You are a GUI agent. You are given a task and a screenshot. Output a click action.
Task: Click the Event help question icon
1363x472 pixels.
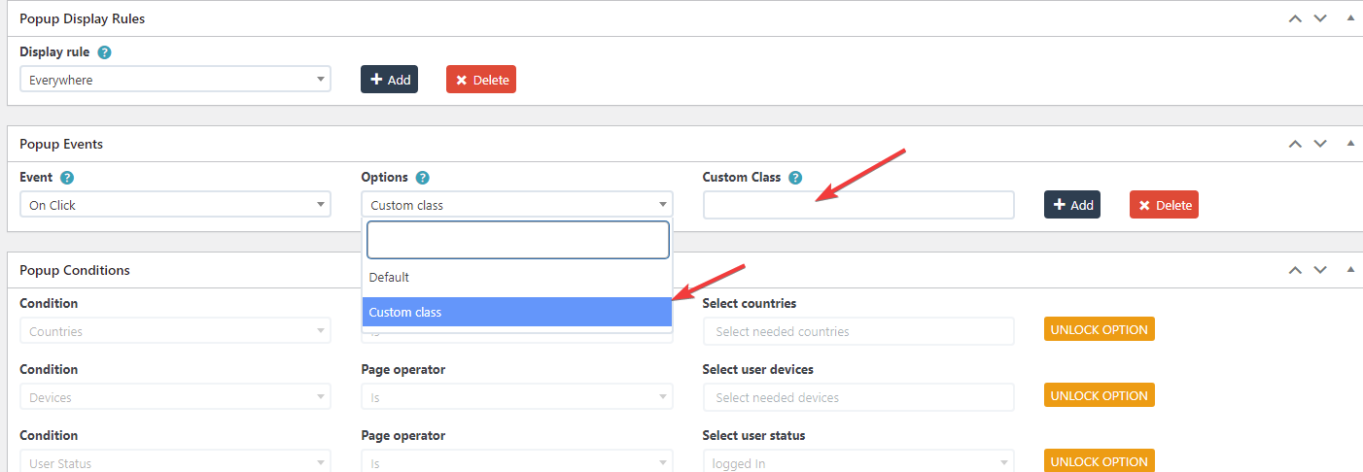pos(67,178)
